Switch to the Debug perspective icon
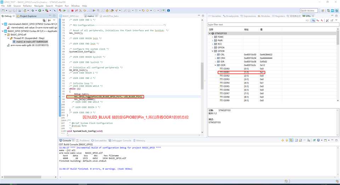This screenshot has height=185, width=340. pyautogui.click(x=337, y=11)
